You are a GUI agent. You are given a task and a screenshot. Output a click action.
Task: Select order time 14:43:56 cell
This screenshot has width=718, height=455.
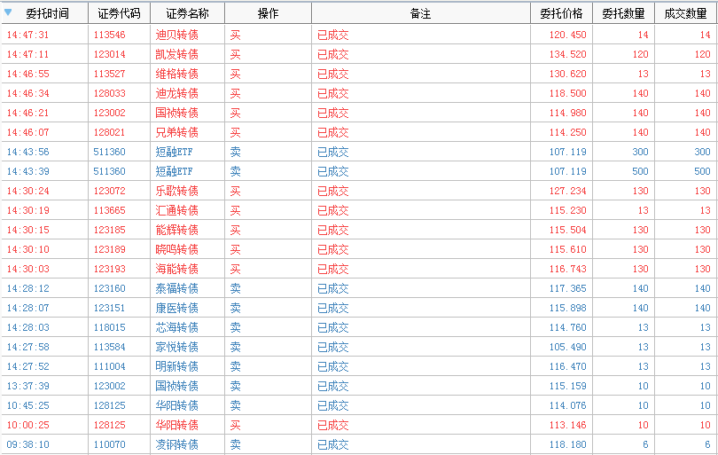tap(28, 152)
